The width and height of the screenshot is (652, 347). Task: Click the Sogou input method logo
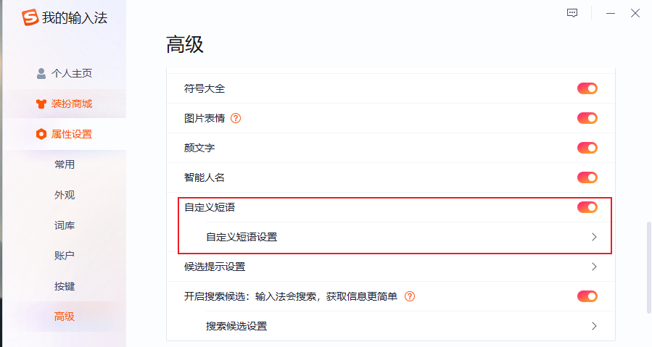(30, 17)
